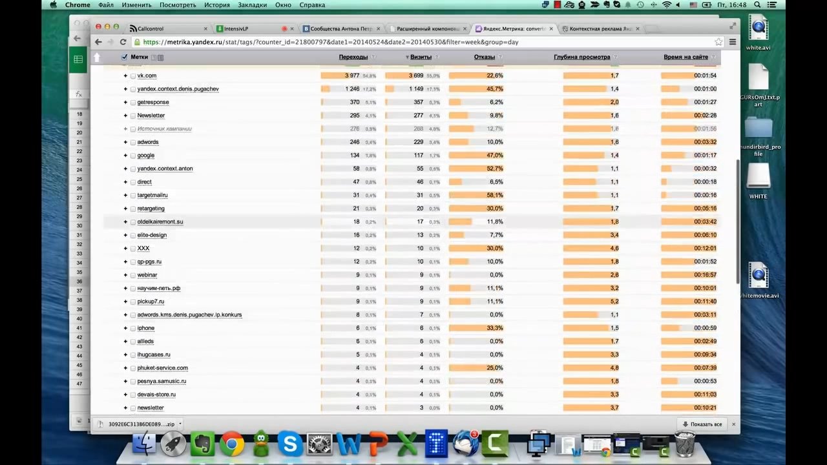The width and height of the screenshot is (827, 465).
Task: Sort by the Отказы column header
Action: point(484,57)
